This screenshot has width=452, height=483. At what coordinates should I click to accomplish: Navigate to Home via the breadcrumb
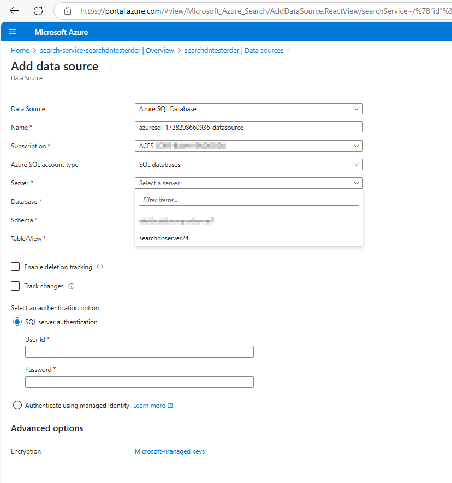20,50
